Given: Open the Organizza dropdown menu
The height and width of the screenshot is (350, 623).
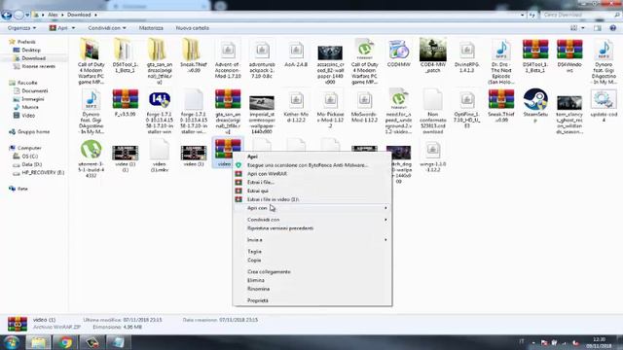Looking at the screenshot, I should pyautogui.click(x=21, y=28).
